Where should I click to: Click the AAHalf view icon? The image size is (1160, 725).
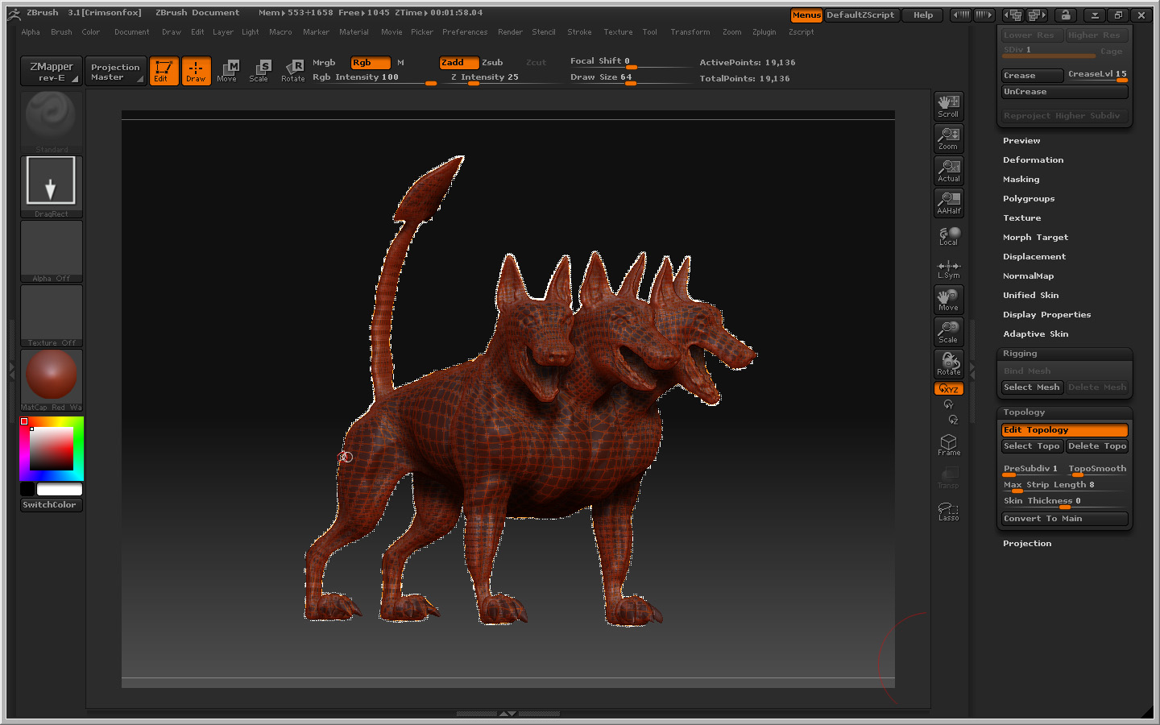coord(948,202)
